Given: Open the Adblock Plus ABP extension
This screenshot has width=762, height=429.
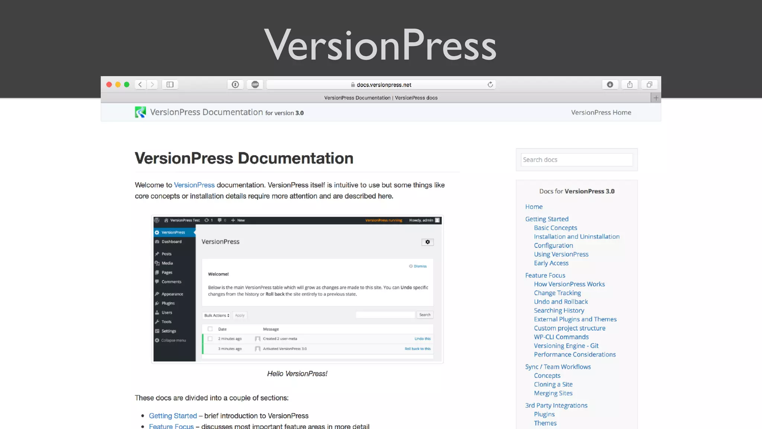Looking at the screenshot, I should (x=255, y=85).
